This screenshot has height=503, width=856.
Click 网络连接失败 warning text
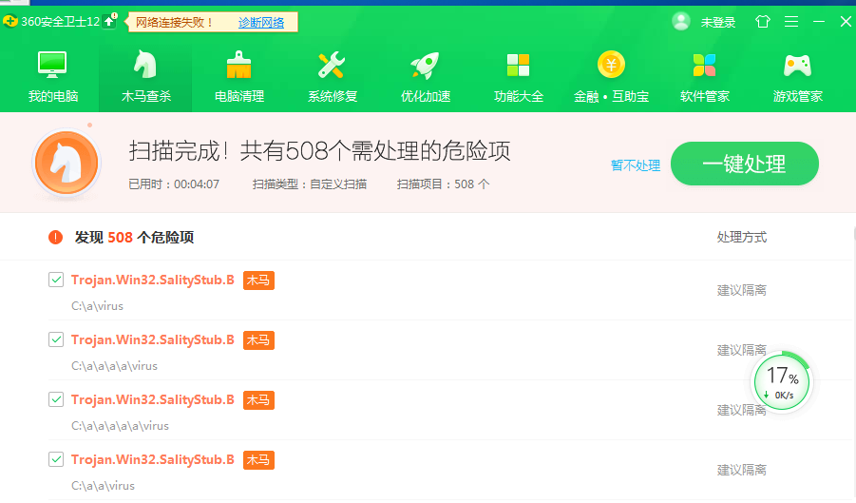(174, 23)
